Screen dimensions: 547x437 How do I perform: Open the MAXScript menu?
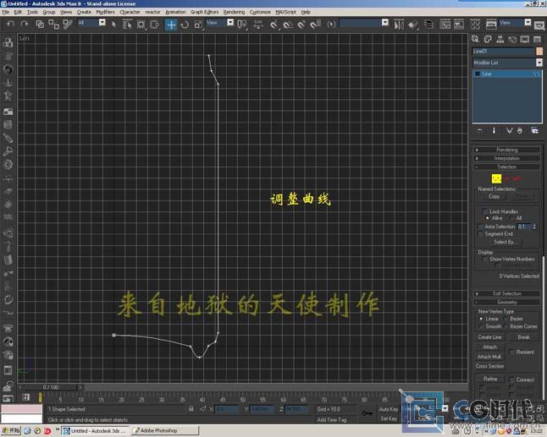(x=285, y=12)
